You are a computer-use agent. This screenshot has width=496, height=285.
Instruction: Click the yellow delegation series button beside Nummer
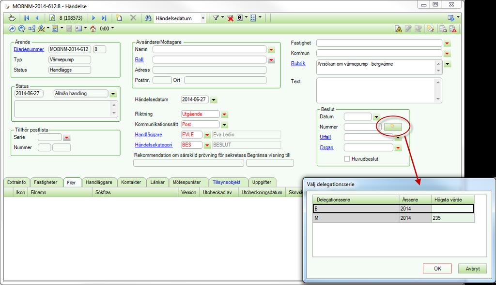coord(393,127)
